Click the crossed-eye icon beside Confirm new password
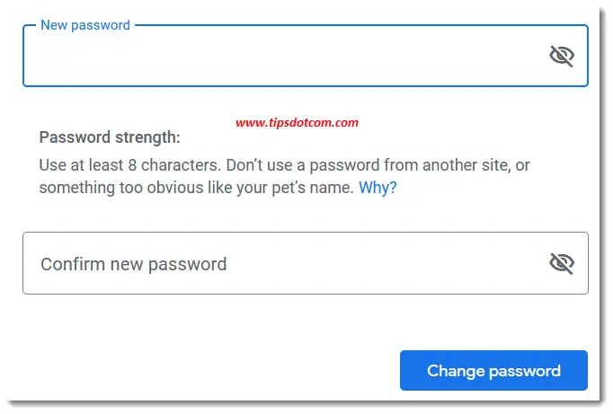 562,263
